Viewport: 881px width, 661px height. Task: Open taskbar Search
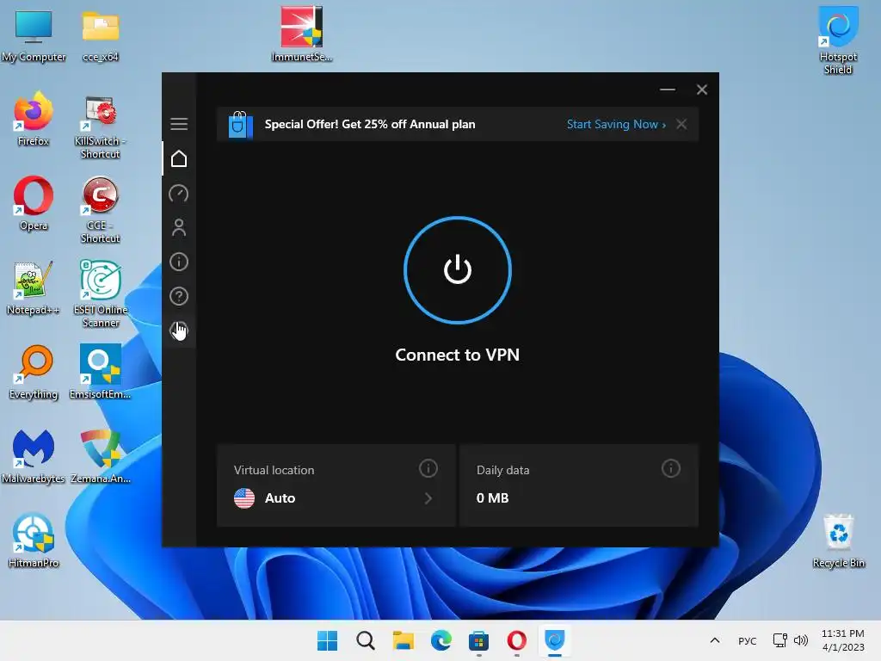(x=365, y=640)
